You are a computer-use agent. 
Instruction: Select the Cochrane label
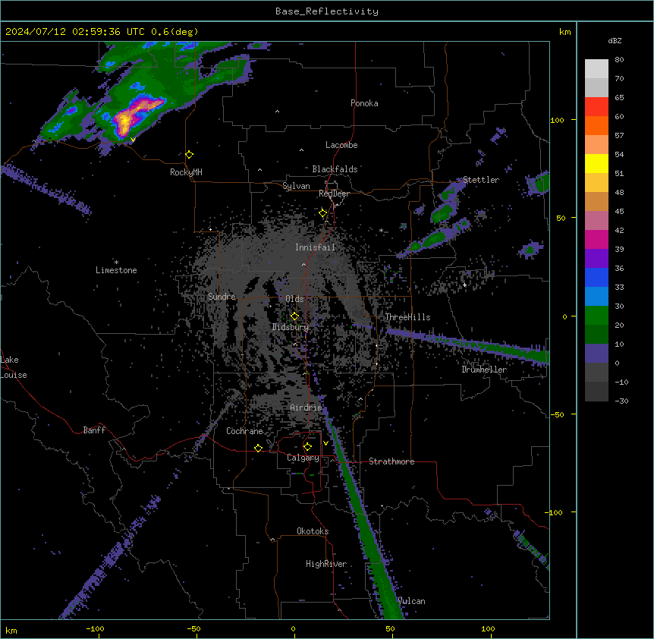coord(244,431)
